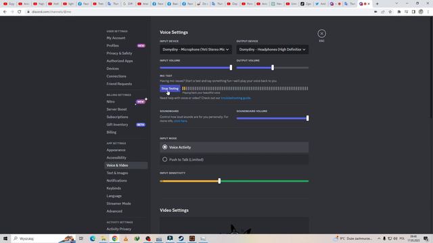
Task: Go to Privacy & Safety settings
Action: [119, 53]
